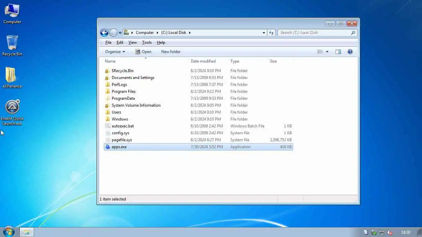This screenshot has height=237, width=422.
Task: Click the network tray icon
Action: click(381, 232)
